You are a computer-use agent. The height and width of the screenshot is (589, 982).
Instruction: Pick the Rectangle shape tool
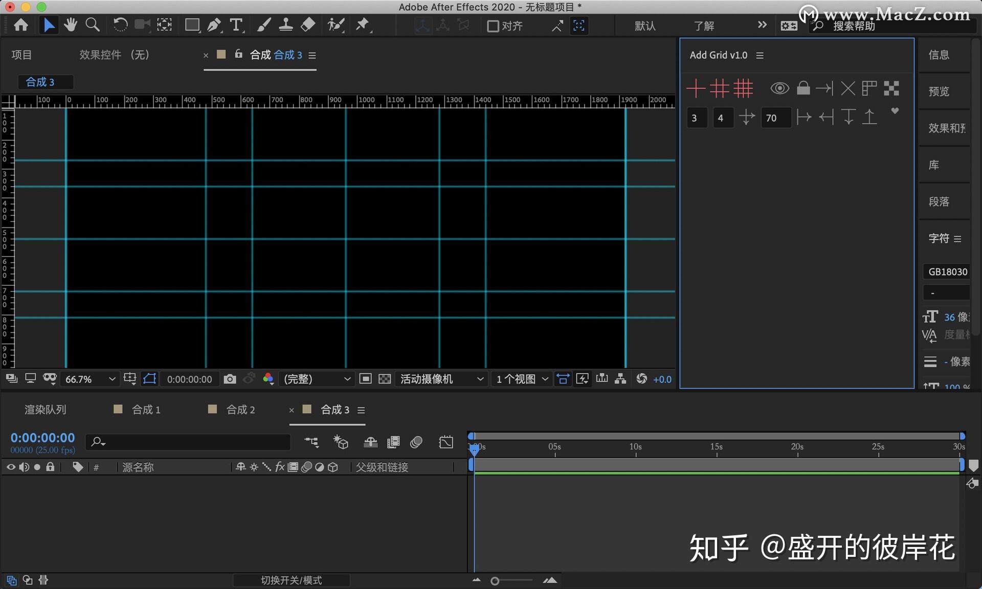pos(192,25)
